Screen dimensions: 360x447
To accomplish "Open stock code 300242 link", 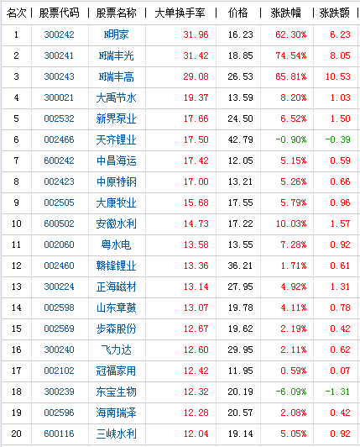I will [59, 34].
